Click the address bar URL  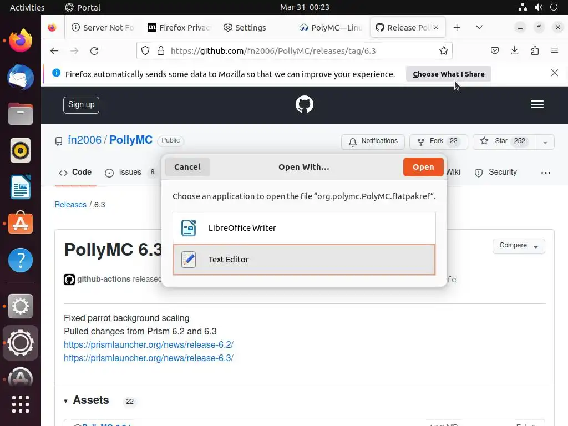coord(273,50)
